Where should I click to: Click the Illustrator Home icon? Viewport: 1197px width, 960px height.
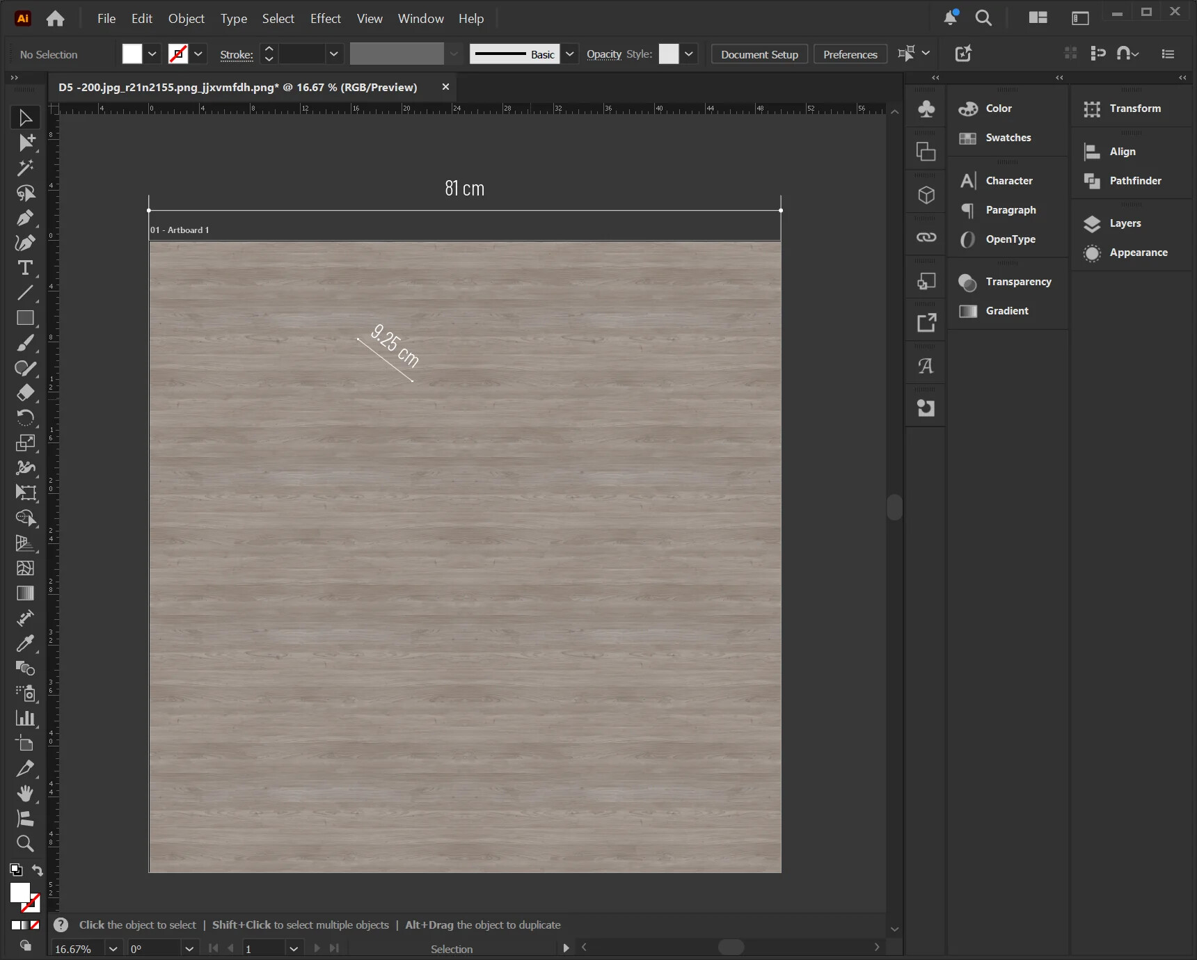(55, 19)
